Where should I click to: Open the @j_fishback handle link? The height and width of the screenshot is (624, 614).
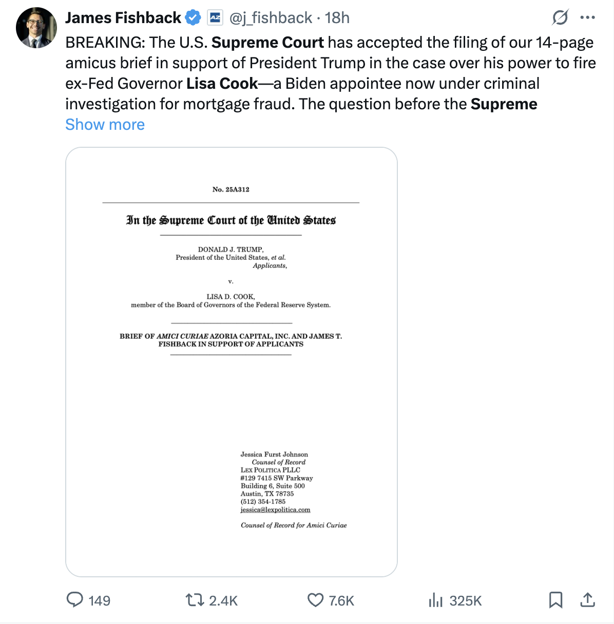(271, 18)
